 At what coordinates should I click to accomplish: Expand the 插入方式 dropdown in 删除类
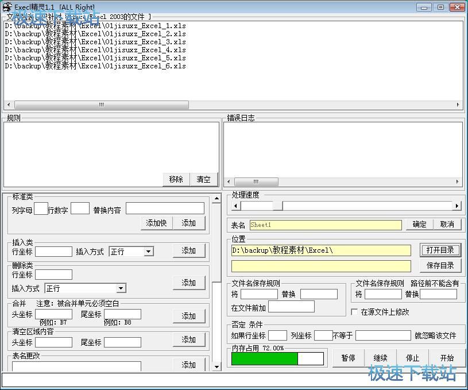121,288
